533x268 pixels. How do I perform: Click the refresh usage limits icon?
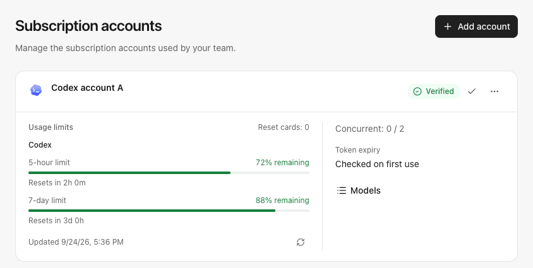(x=301, y=242)
